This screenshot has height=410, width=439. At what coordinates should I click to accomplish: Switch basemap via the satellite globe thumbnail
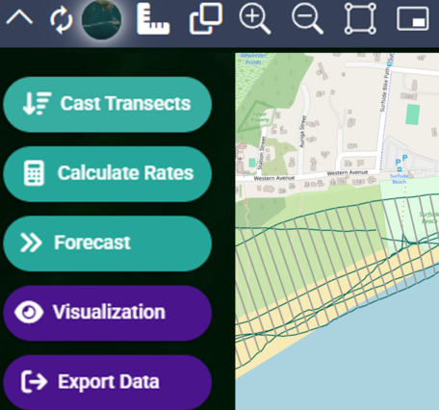click(101, 20)
